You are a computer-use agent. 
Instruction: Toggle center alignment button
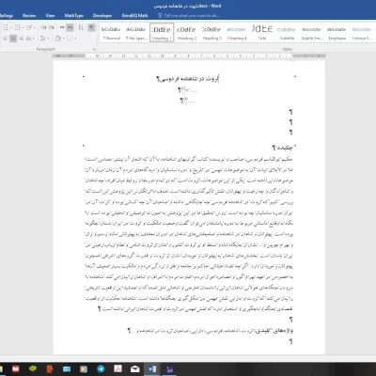coord(13,39)
